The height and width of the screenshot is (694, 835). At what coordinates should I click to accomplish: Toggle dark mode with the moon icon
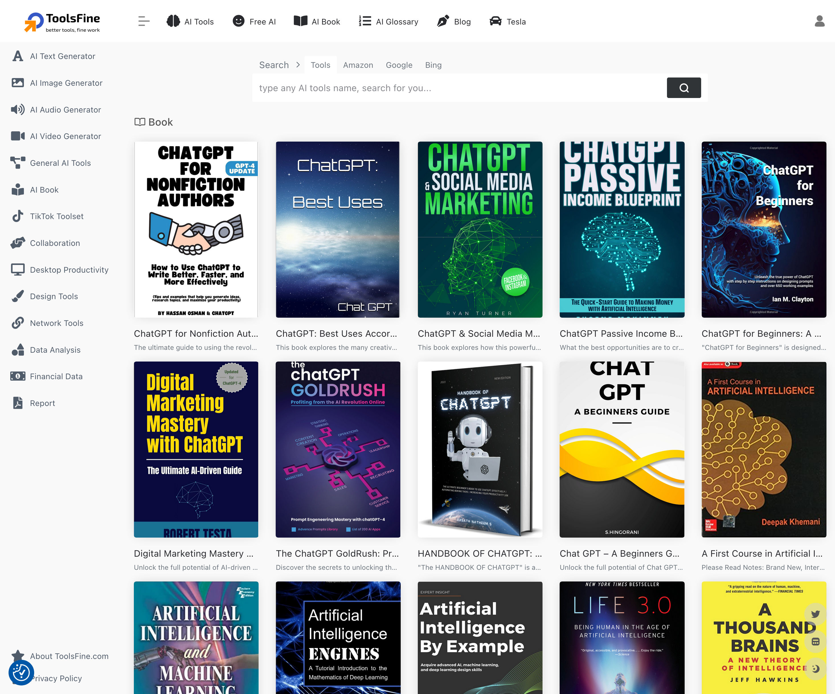coord(816,669)
